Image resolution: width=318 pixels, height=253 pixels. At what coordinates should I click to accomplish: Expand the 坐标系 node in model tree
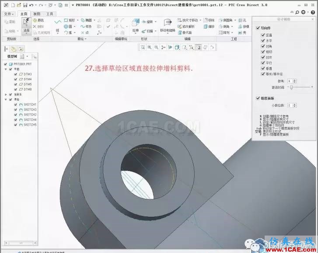point(6,95)
